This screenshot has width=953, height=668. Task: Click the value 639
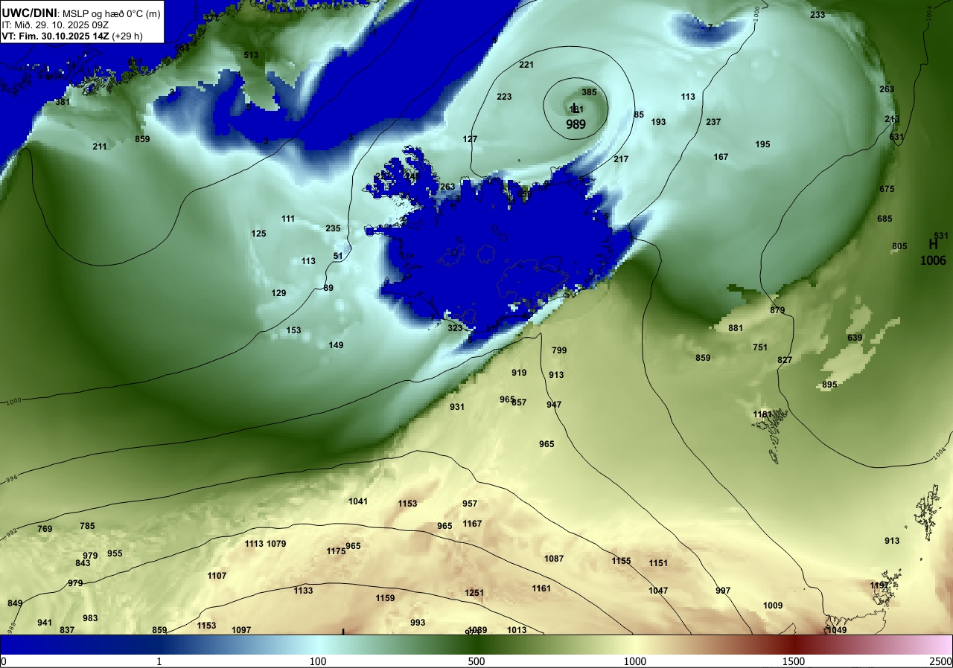click(855, 338)
